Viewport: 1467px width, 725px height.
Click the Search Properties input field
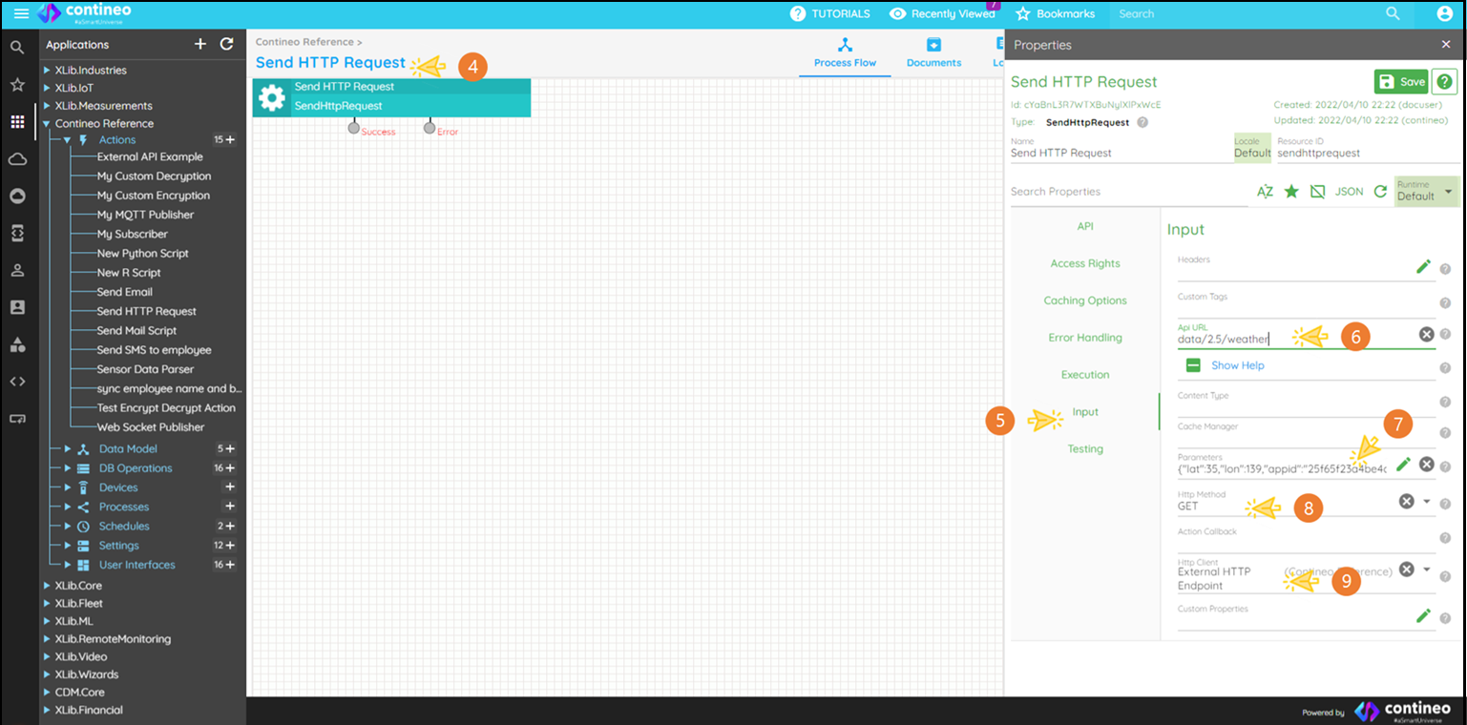pyautogui.click(x=1126, y=192)
